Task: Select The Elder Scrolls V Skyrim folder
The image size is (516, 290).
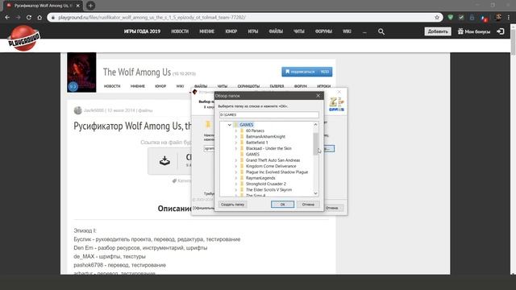Action: coord(268,190)
